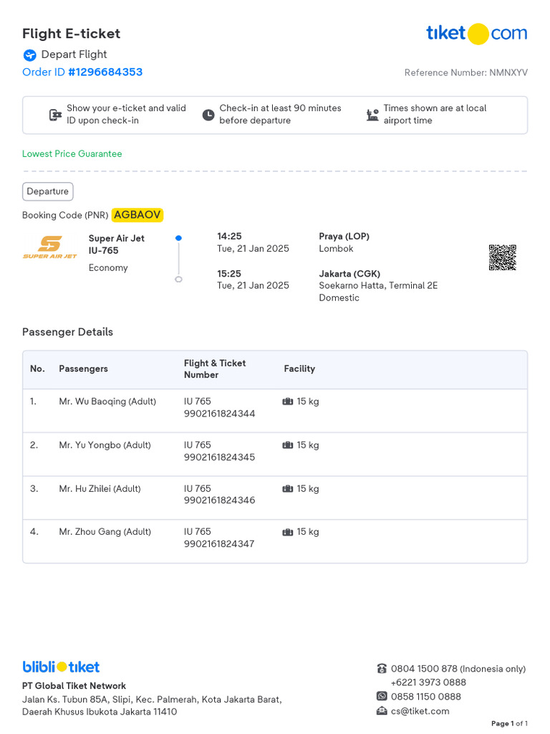Click the cs@tiket.com email address
The image size is (550, 734).
(x=420, y=711)
